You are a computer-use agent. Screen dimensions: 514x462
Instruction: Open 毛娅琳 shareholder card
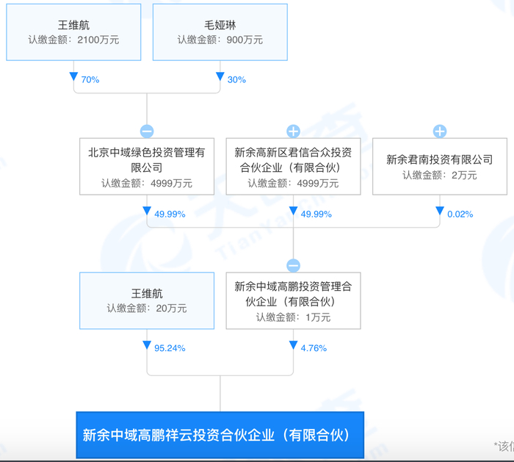pyautogui.click(x=220, y=32)
